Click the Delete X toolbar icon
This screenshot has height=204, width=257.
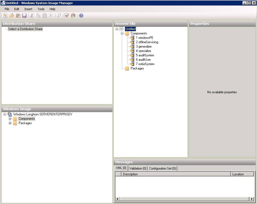51,16
